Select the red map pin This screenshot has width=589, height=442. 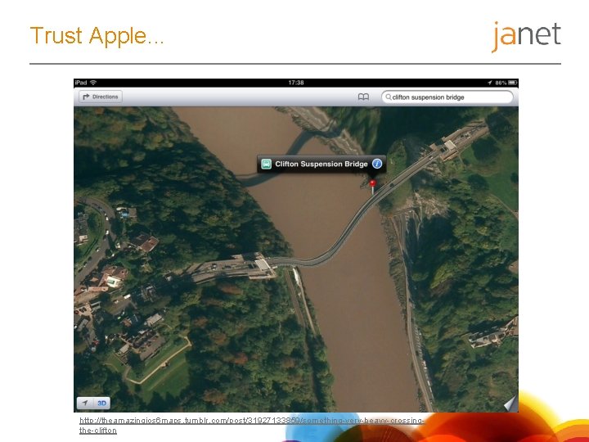click(373, 187)
